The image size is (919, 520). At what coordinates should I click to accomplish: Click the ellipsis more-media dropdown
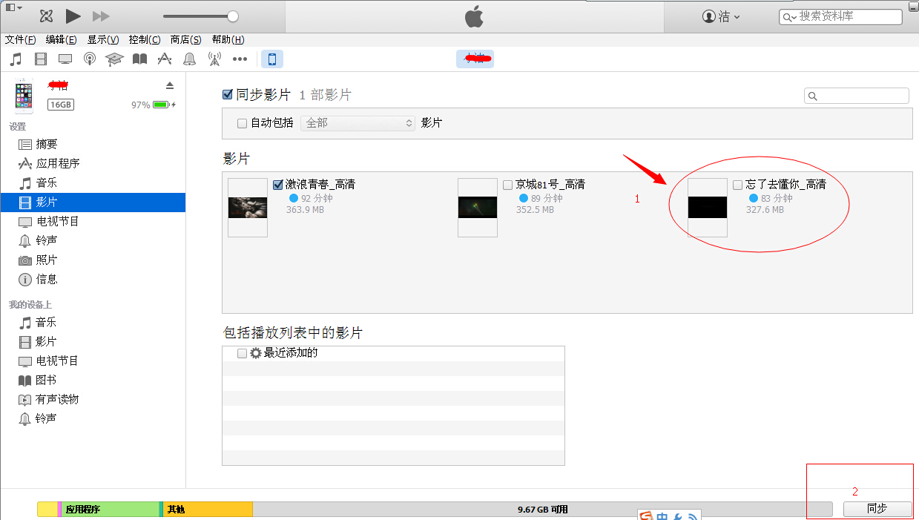(x=239, y=59)
